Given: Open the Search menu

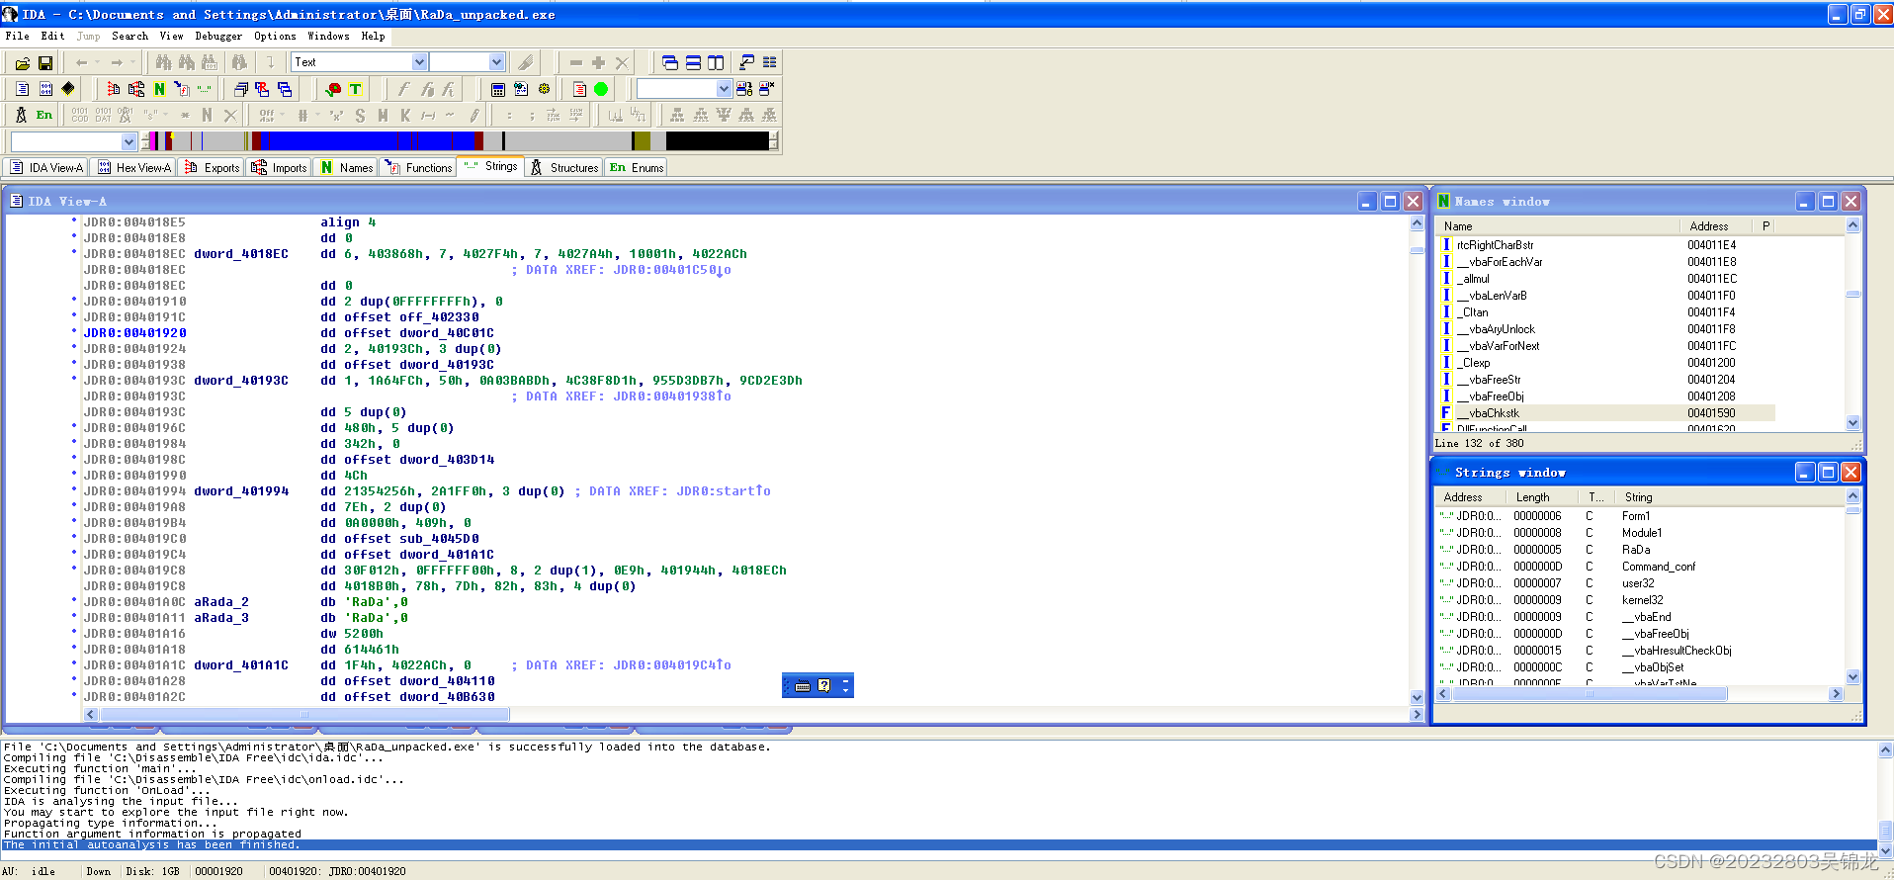Looking at the screenshot, I should pyautogui.click(x=129, y=36).
